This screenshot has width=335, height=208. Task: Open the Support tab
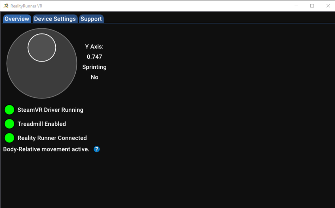coord(91,19)
